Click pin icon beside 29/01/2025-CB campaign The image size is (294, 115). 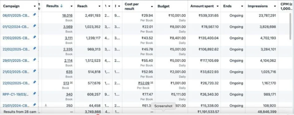click(34, 60)
